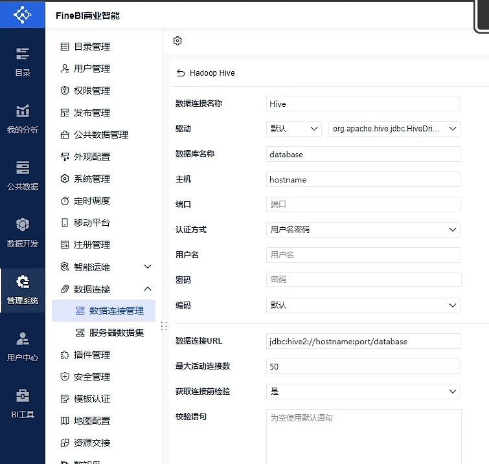Open the 驱动 默认 dropdown
489x464 pixels.
pos(294,129)
